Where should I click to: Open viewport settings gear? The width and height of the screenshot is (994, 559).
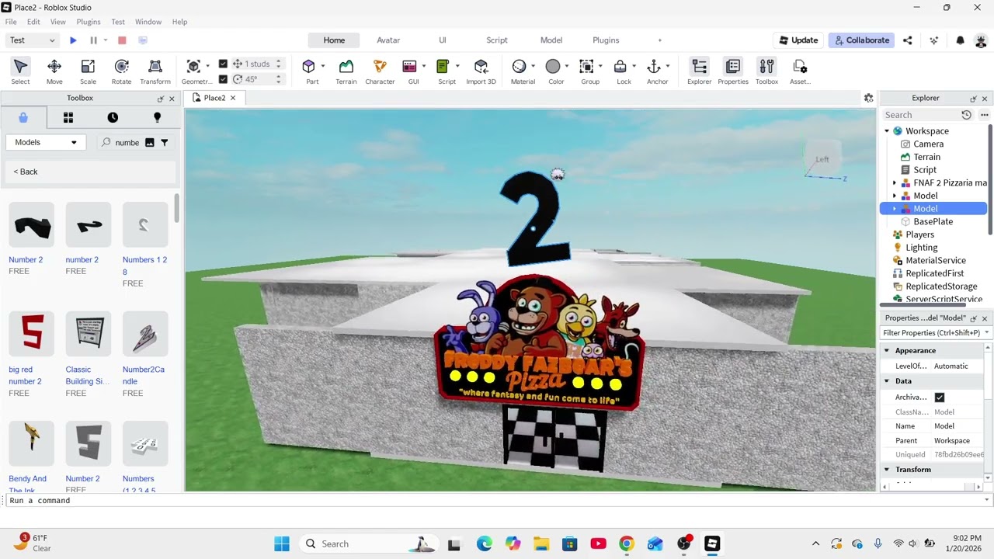click(868, 98)
